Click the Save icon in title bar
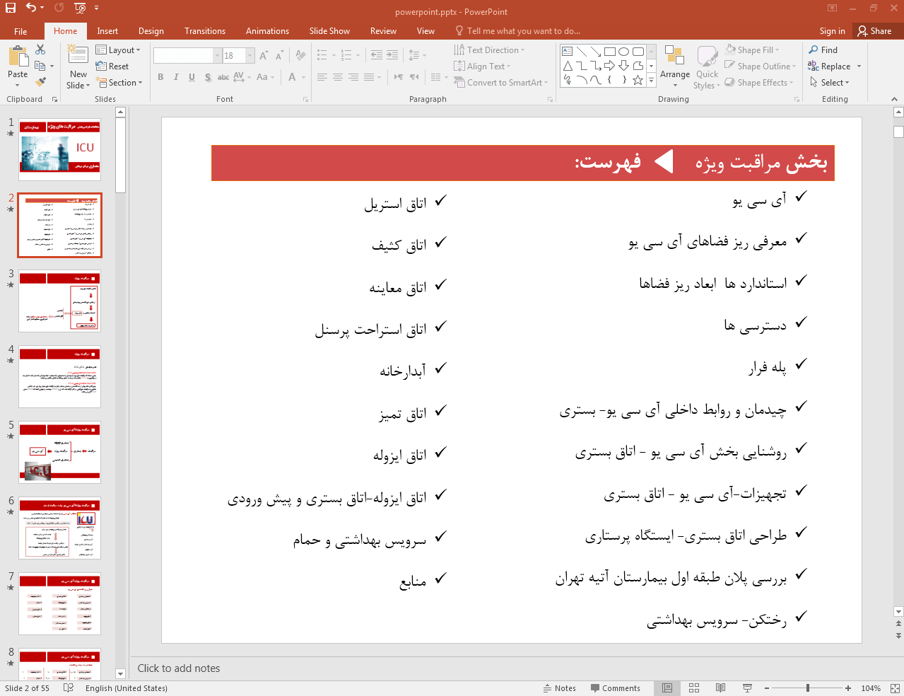904x696 pixels. tap(11, 8)
